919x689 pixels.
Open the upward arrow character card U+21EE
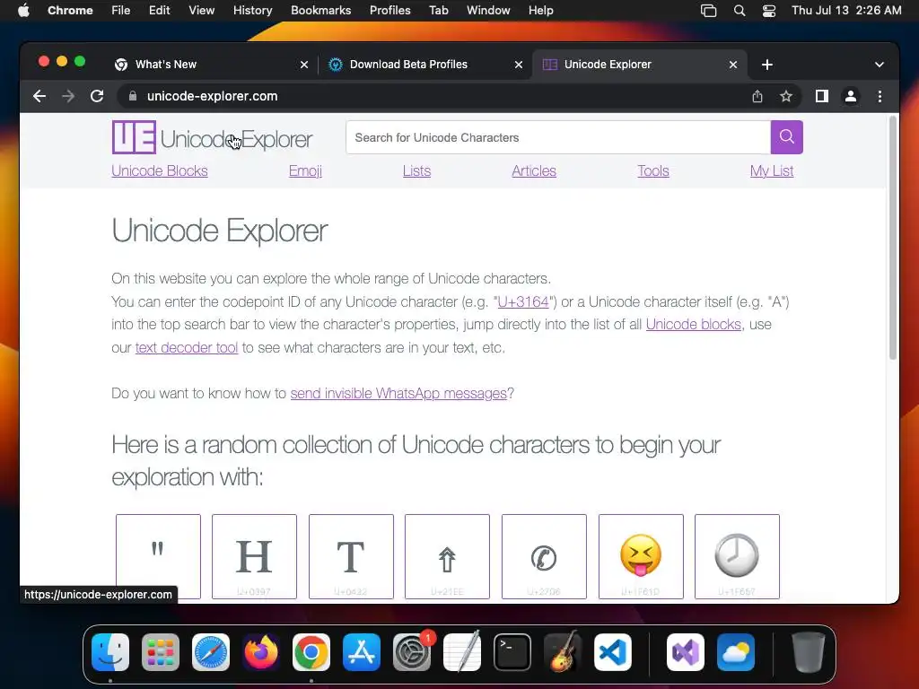447,556
